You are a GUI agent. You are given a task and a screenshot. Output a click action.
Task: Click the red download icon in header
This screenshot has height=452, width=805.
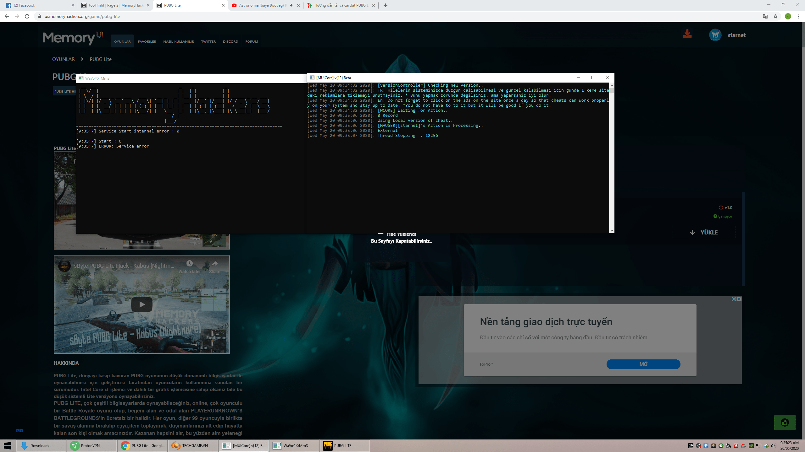[687, 34]
